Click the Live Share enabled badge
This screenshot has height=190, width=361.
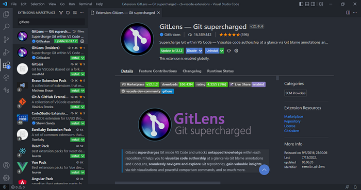tap(247, 84)
